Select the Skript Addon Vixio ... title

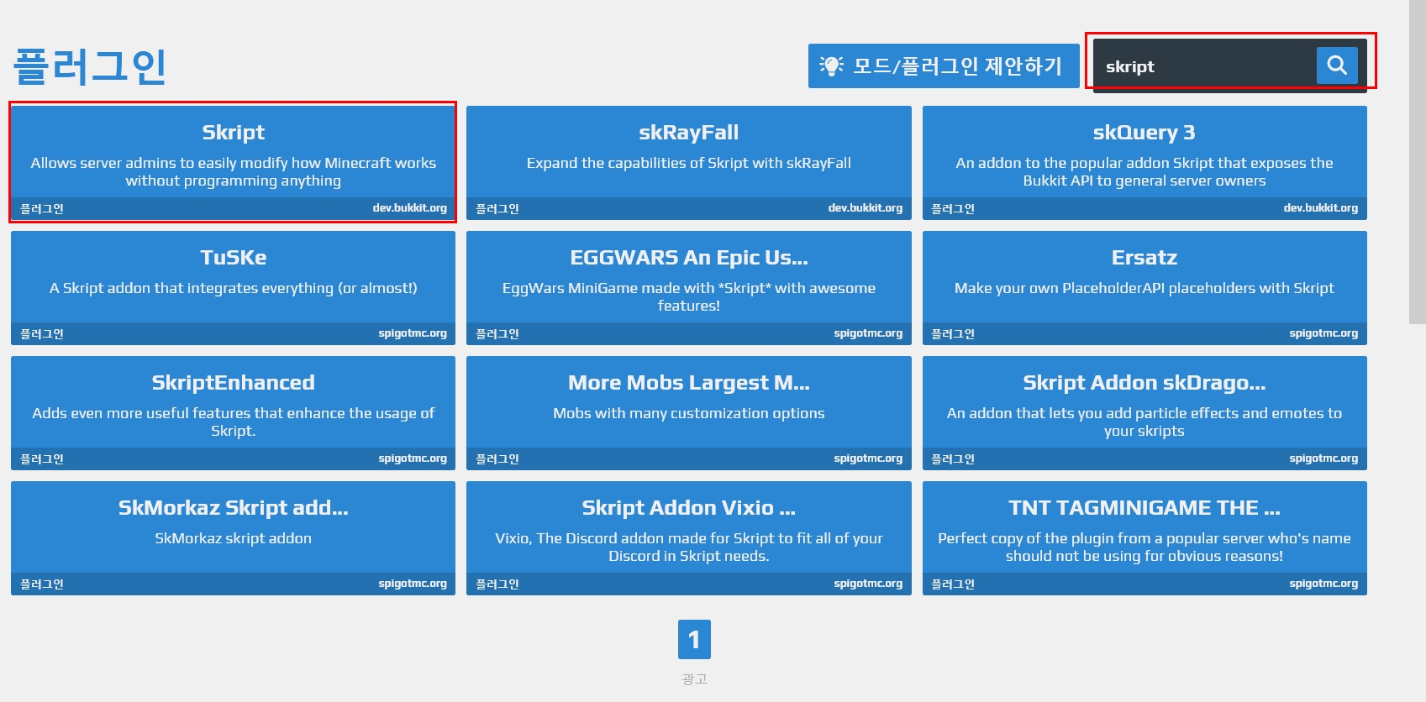pos(689,507)
